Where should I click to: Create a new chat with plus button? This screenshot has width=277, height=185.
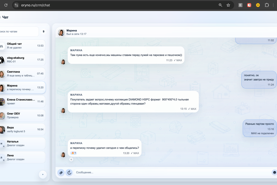(43, 175)
